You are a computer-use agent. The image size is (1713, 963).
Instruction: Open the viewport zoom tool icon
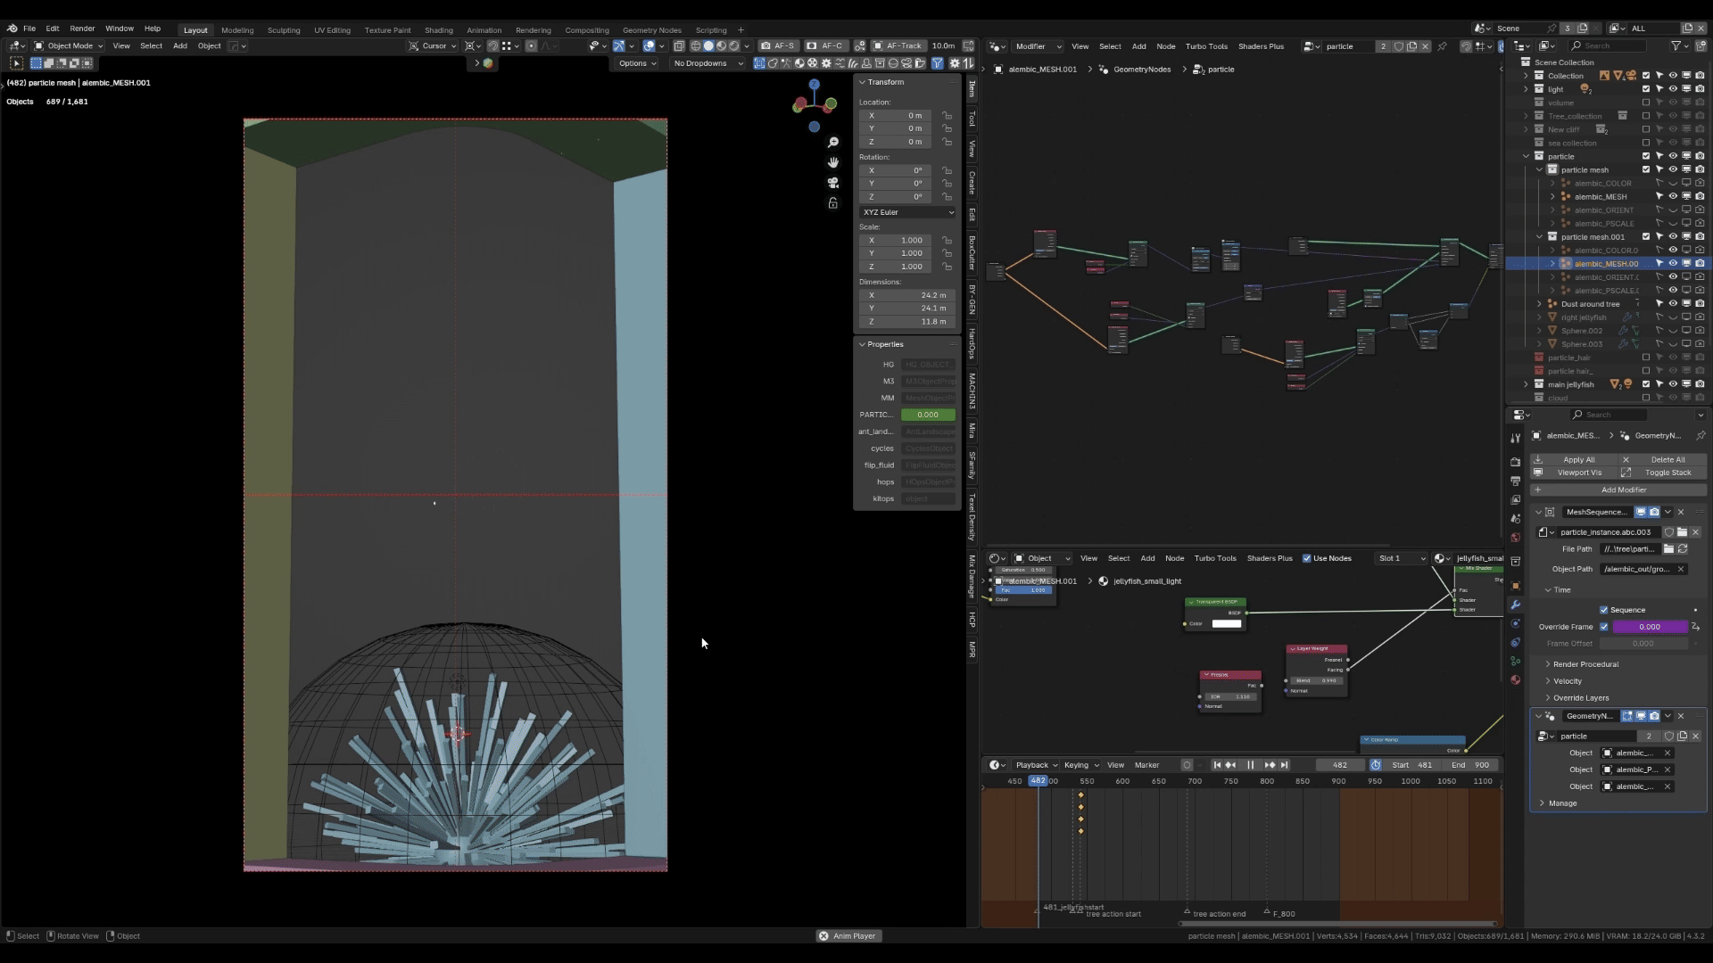[x=832, y=143]
